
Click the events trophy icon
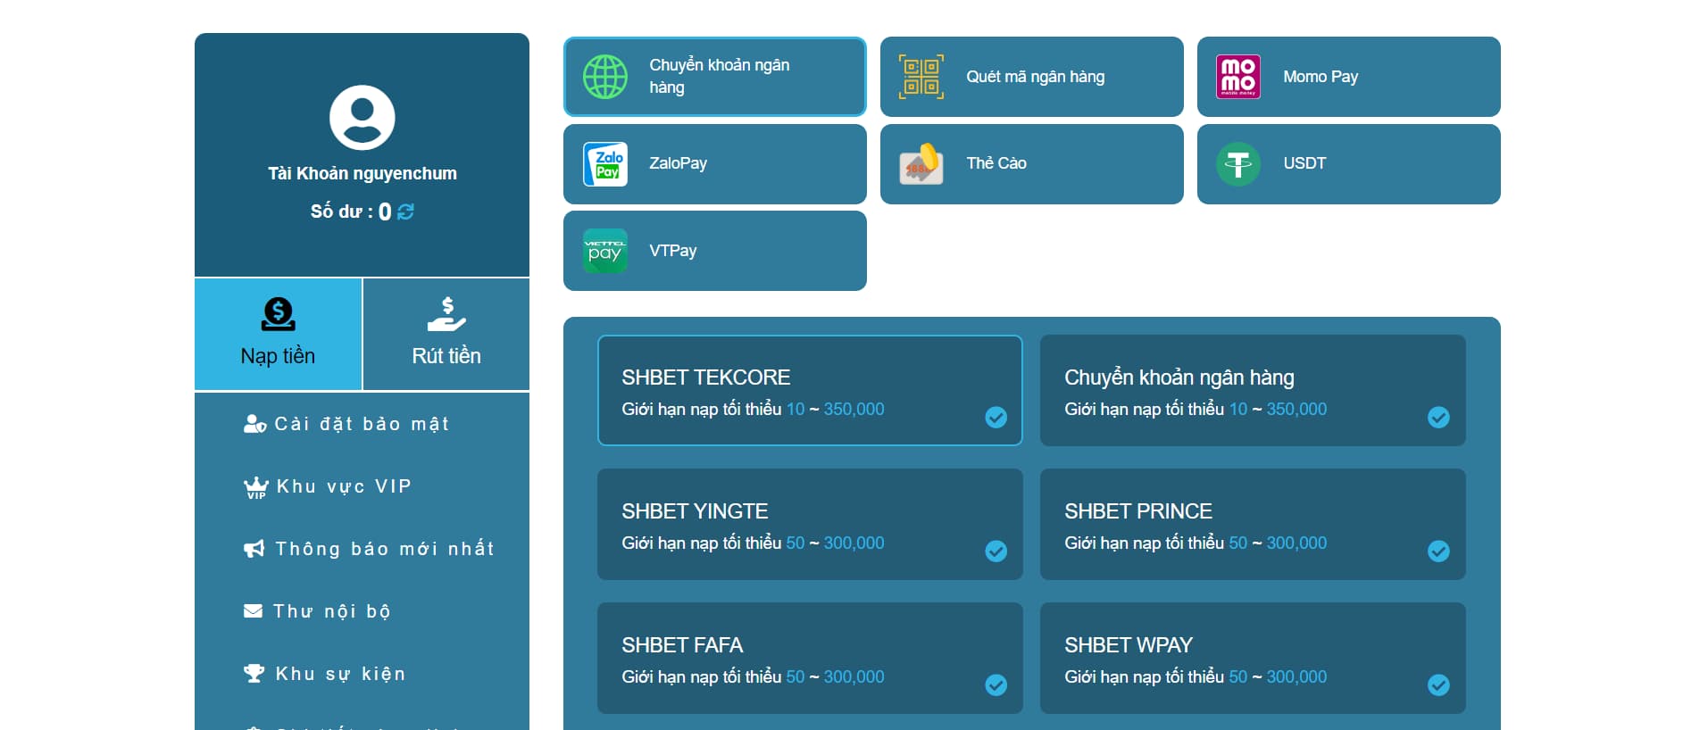pyautogui.click(x=254, y=674)
